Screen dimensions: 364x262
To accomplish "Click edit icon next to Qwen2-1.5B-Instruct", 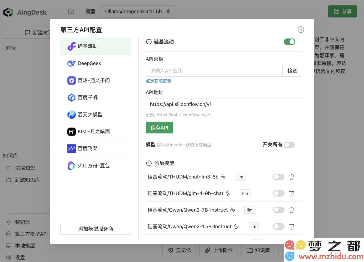I will tap(236, 226).
